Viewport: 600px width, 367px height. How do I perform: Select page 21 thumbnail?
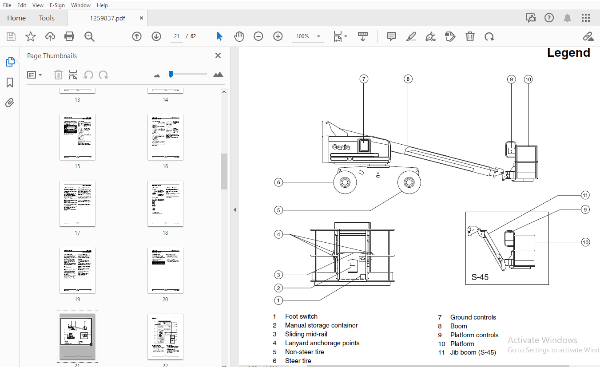[x=77, y=337]
